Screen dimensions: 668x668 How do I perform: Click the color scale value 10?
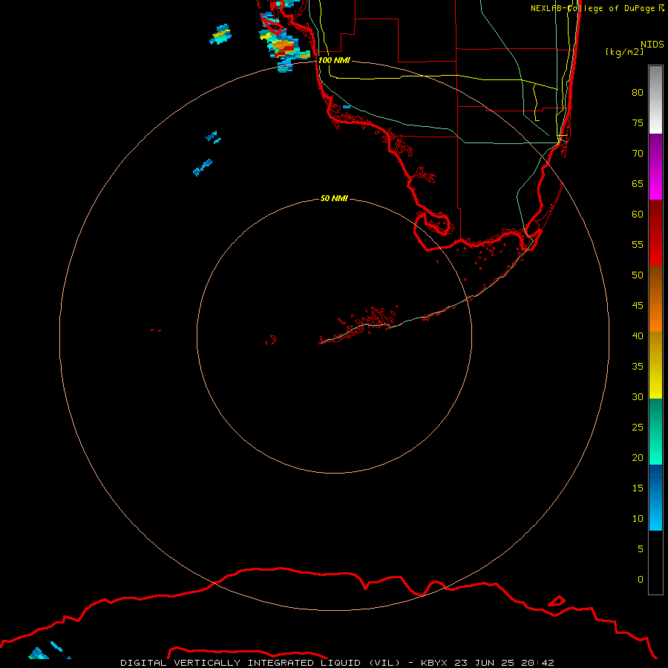(x=638, y=519)
